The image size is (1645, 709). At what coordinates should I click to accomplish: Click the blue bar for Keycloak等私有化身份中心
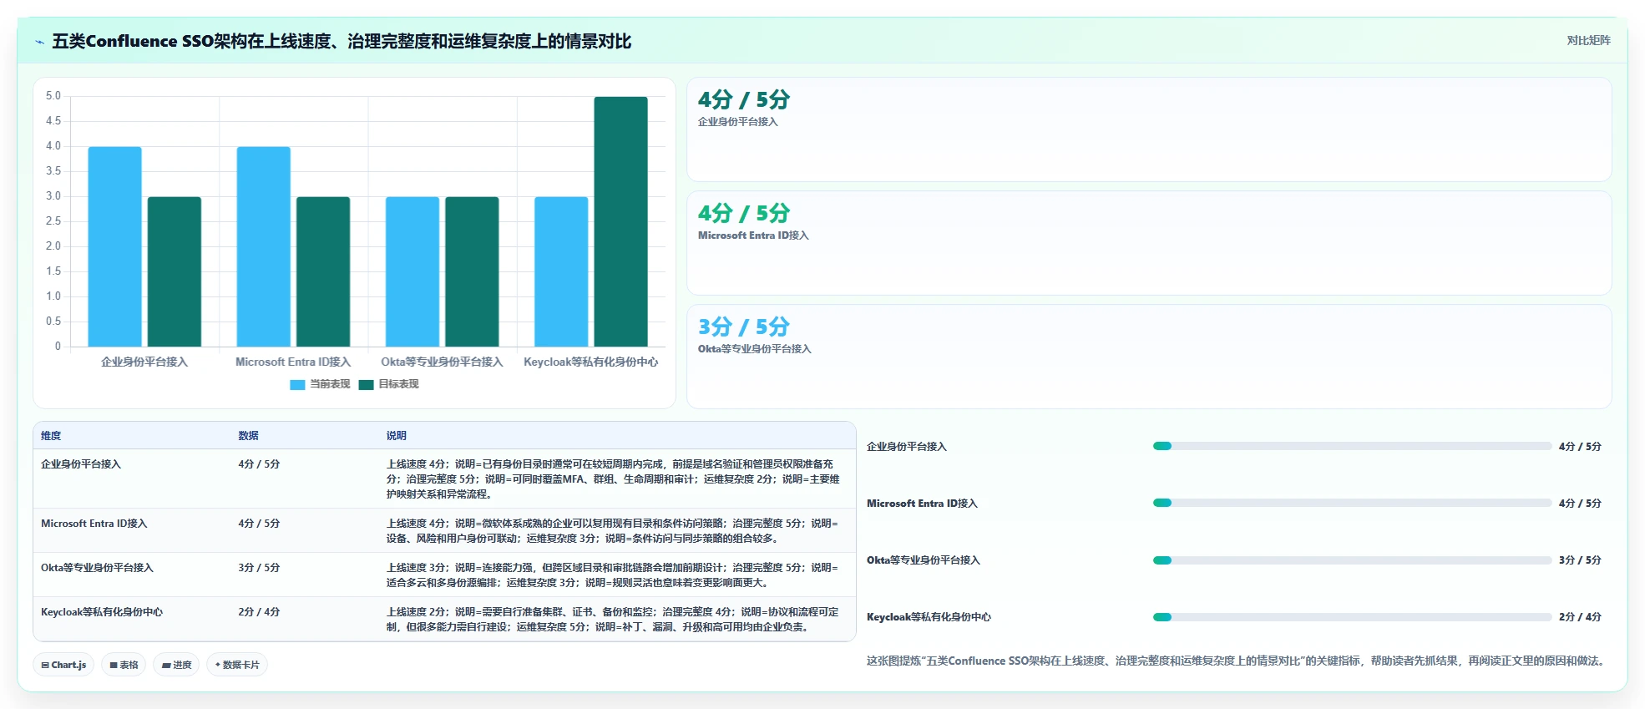coord(561,271)
